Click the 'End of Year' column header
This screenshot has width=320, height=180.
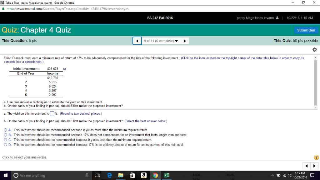(x=26, y=73)
